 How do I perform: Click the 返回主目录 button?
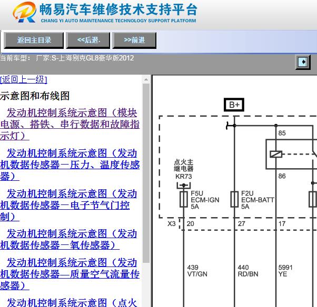[34, 40]
